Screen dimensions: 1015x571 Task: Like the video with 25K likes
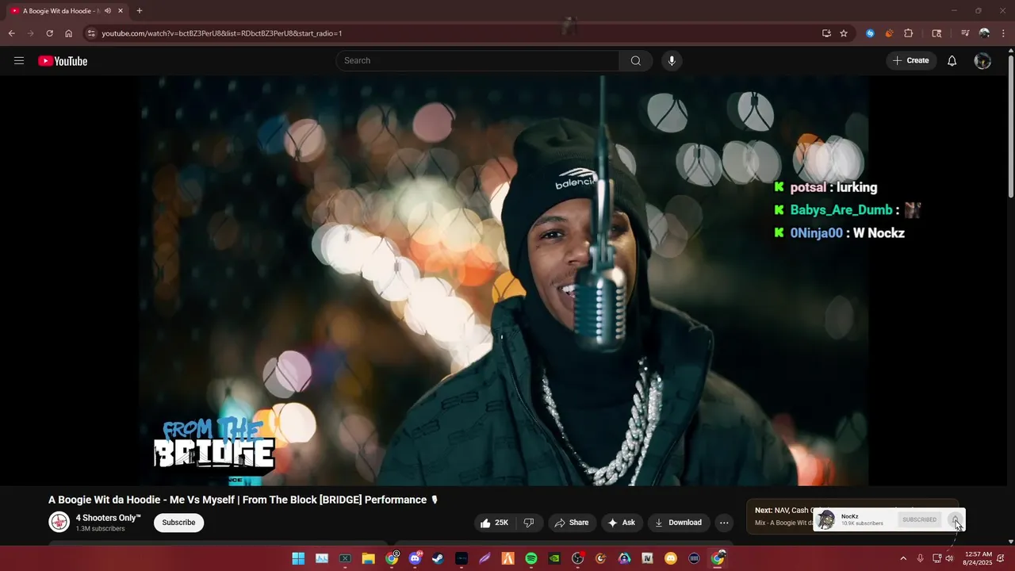click(495, 523)
